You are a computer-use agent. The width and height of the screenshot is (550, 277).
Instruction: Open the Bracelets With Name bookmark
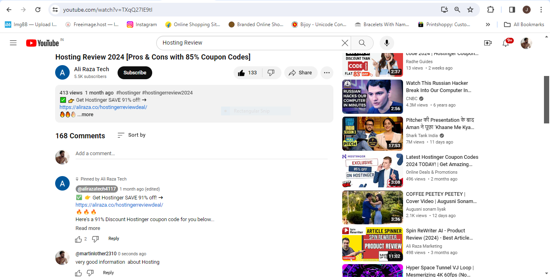[x=382, y=25]
